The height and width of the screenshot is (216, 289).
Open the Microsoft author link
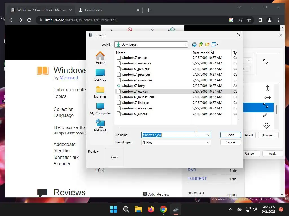(69, 78)
